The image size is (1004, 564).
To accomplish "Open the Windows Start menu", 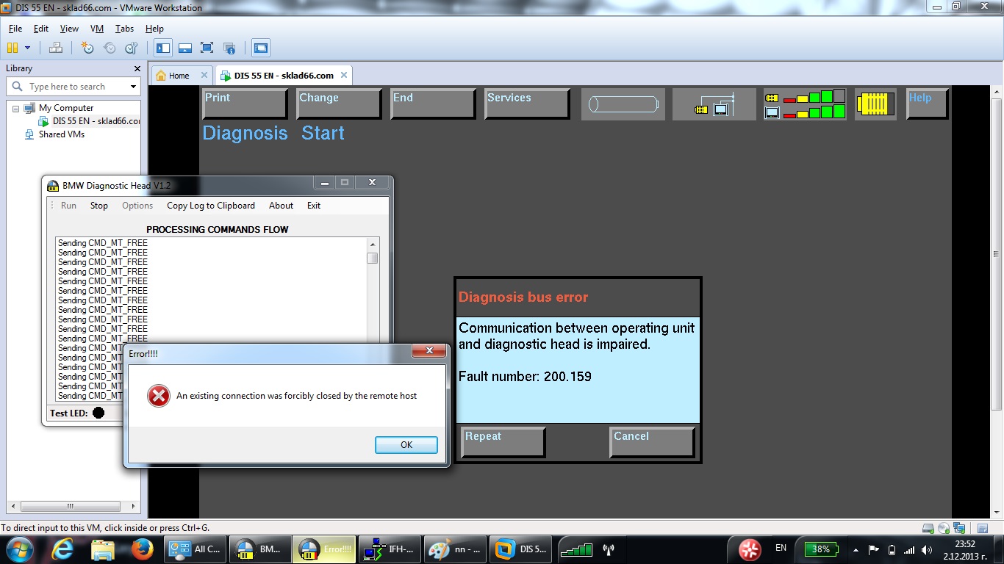I will click(18, 549).
